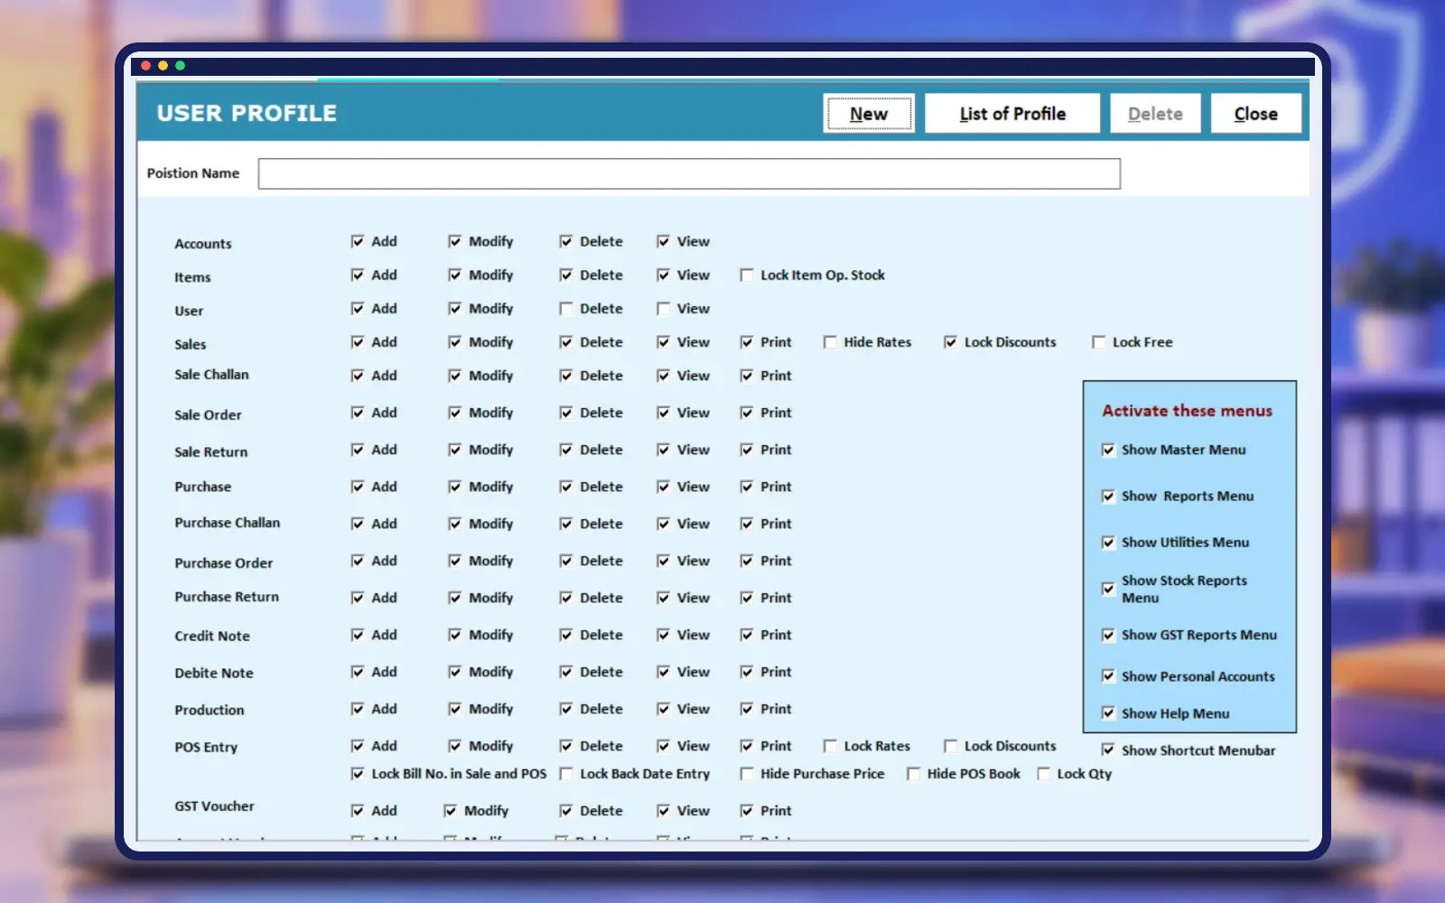This screenshot has width=1445, height=903.
Task: Toggle Print checkbox for GST Voucher
Action: tap(747, 811)
